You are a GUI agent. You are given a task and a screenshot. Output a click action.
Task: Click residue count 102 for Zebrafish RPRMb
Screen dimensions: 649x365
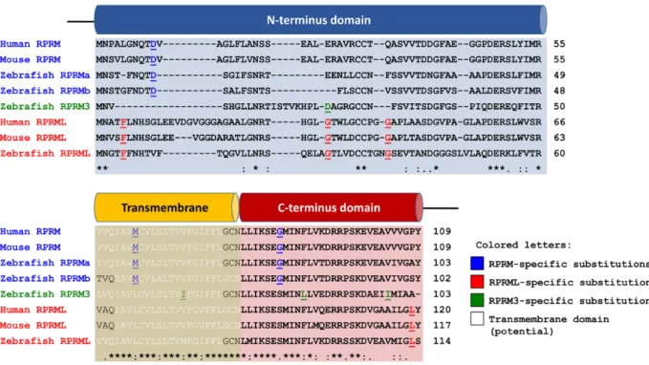(x=442, y=279)
